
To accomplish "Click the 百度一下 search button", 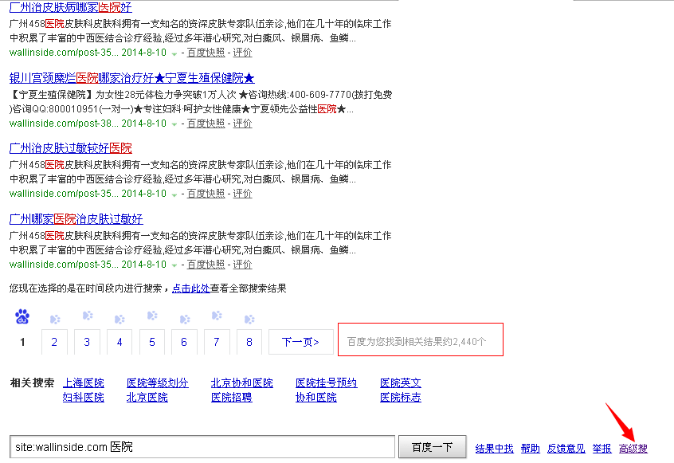I will [432, 446].
